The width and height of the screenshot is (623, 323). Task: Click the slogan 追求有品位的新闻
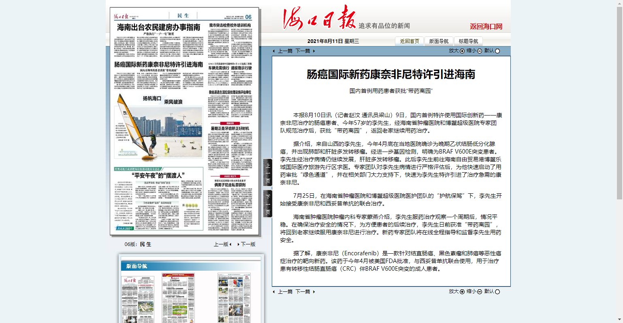pos(384,26)
